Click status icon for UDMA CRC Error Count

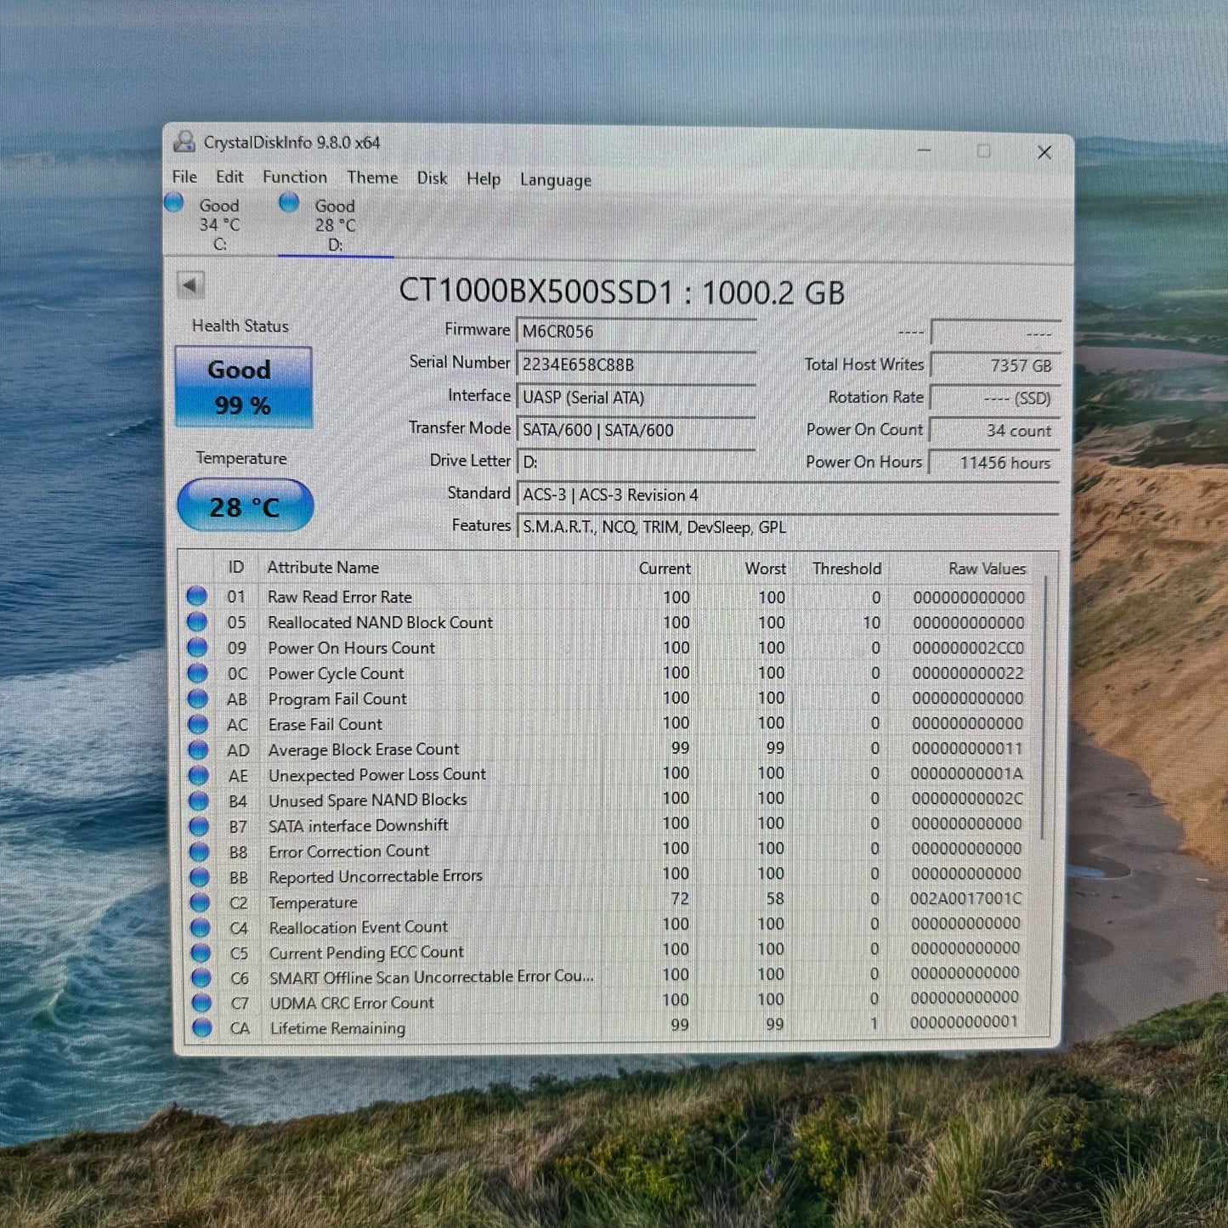click(x=201, y=1003)
